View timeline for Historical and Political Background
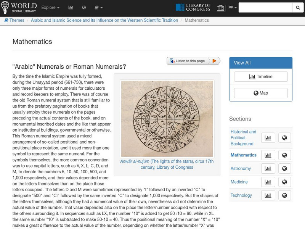 coord(268,138)
